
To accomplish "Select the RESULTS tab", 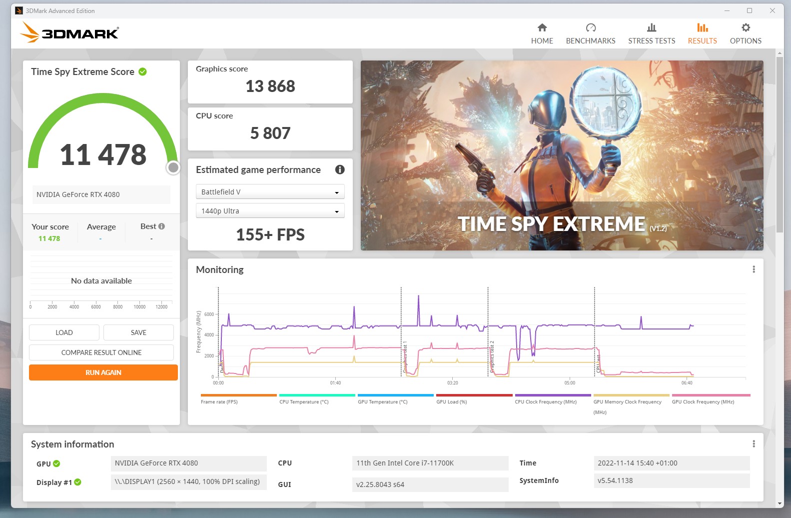I will coord(702,34).
